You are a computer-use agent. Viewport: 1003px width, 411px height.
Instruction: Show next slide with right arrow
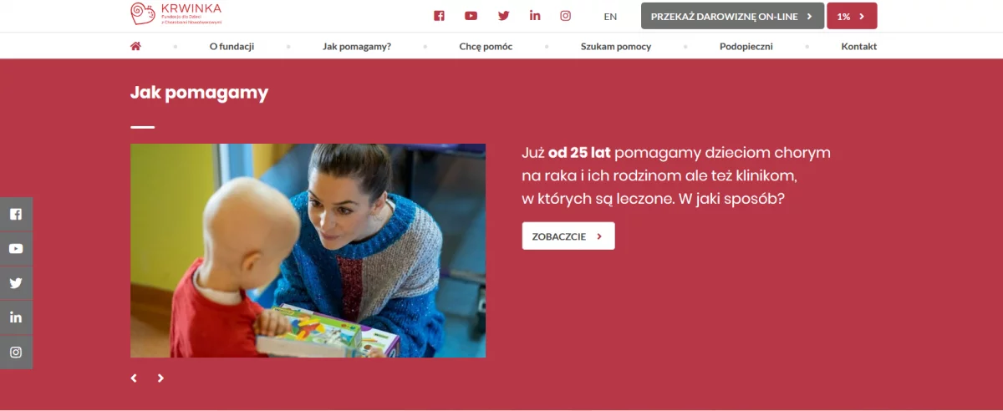point(160,378)
